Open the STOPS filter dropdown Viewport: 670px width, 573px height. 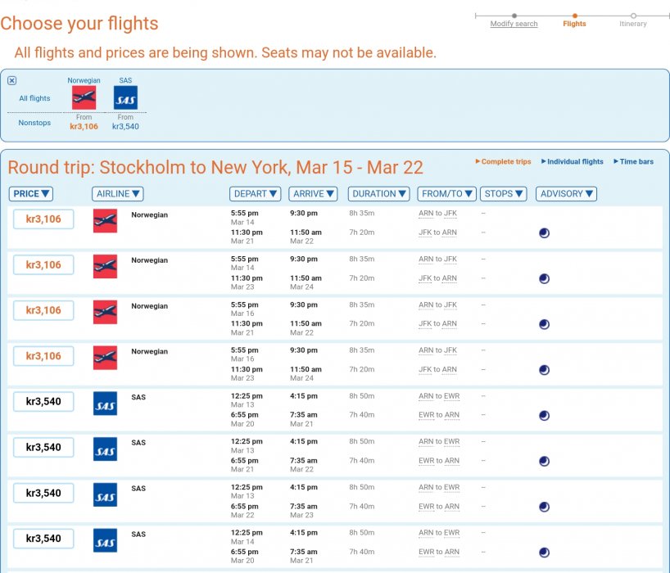coord(504,194)
